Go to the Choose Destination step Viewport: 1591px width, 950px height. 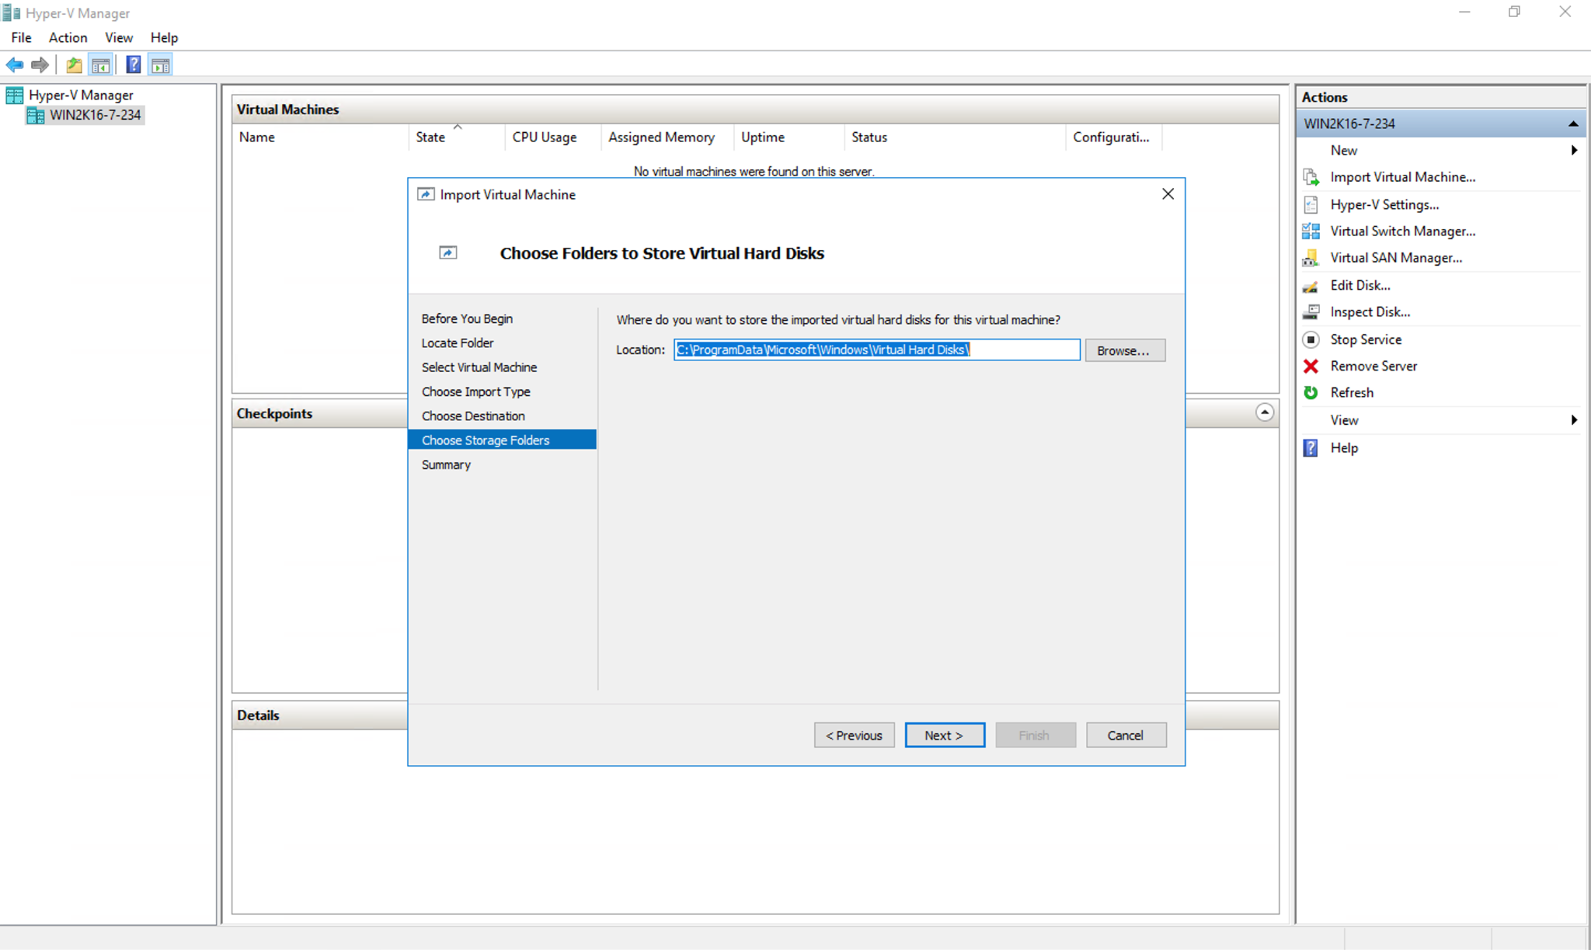[x=473, y=416]
